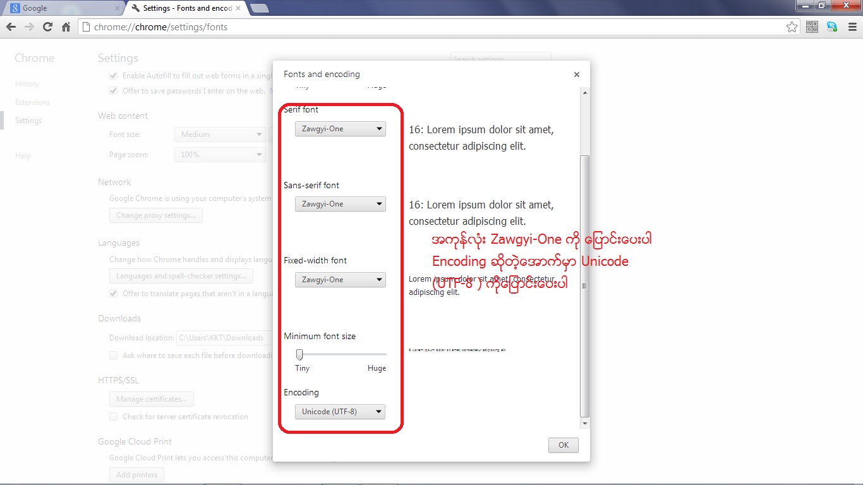Click the Sans-serif font label
The image size is (863, 485).
tap(311, 185)
